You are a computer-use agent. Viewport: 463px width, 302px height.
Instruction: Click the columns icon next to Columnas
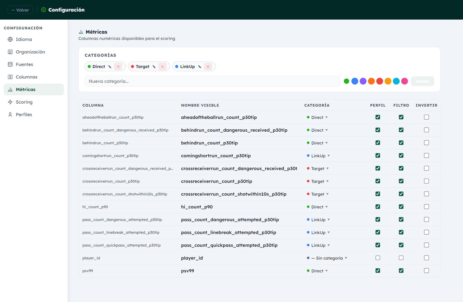pos(10,77)
